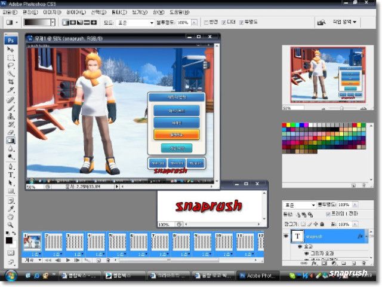Select the Dodge tool
The height and width of the screenshot is (287, 382).
(x=11, y=157)
